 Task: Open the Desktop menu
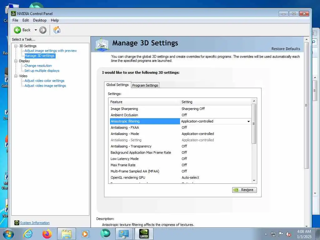click(x=40, y=20)
